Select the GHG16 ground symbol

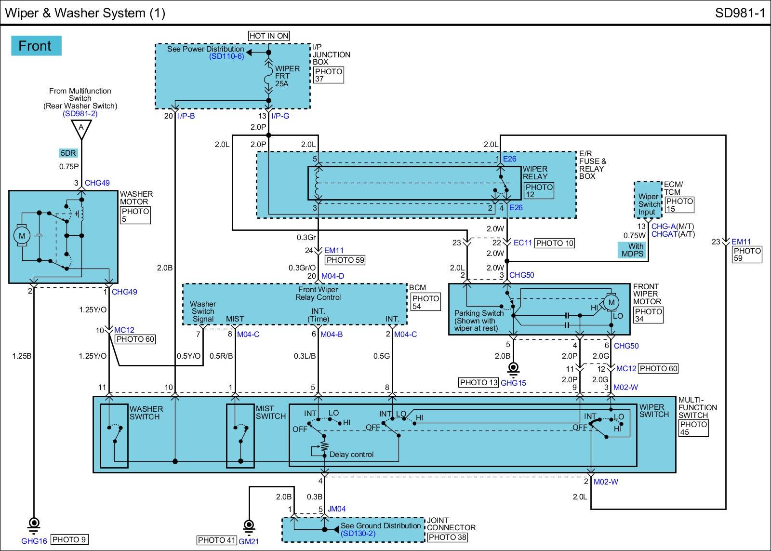pyautogui.click(x=34, y=524)
